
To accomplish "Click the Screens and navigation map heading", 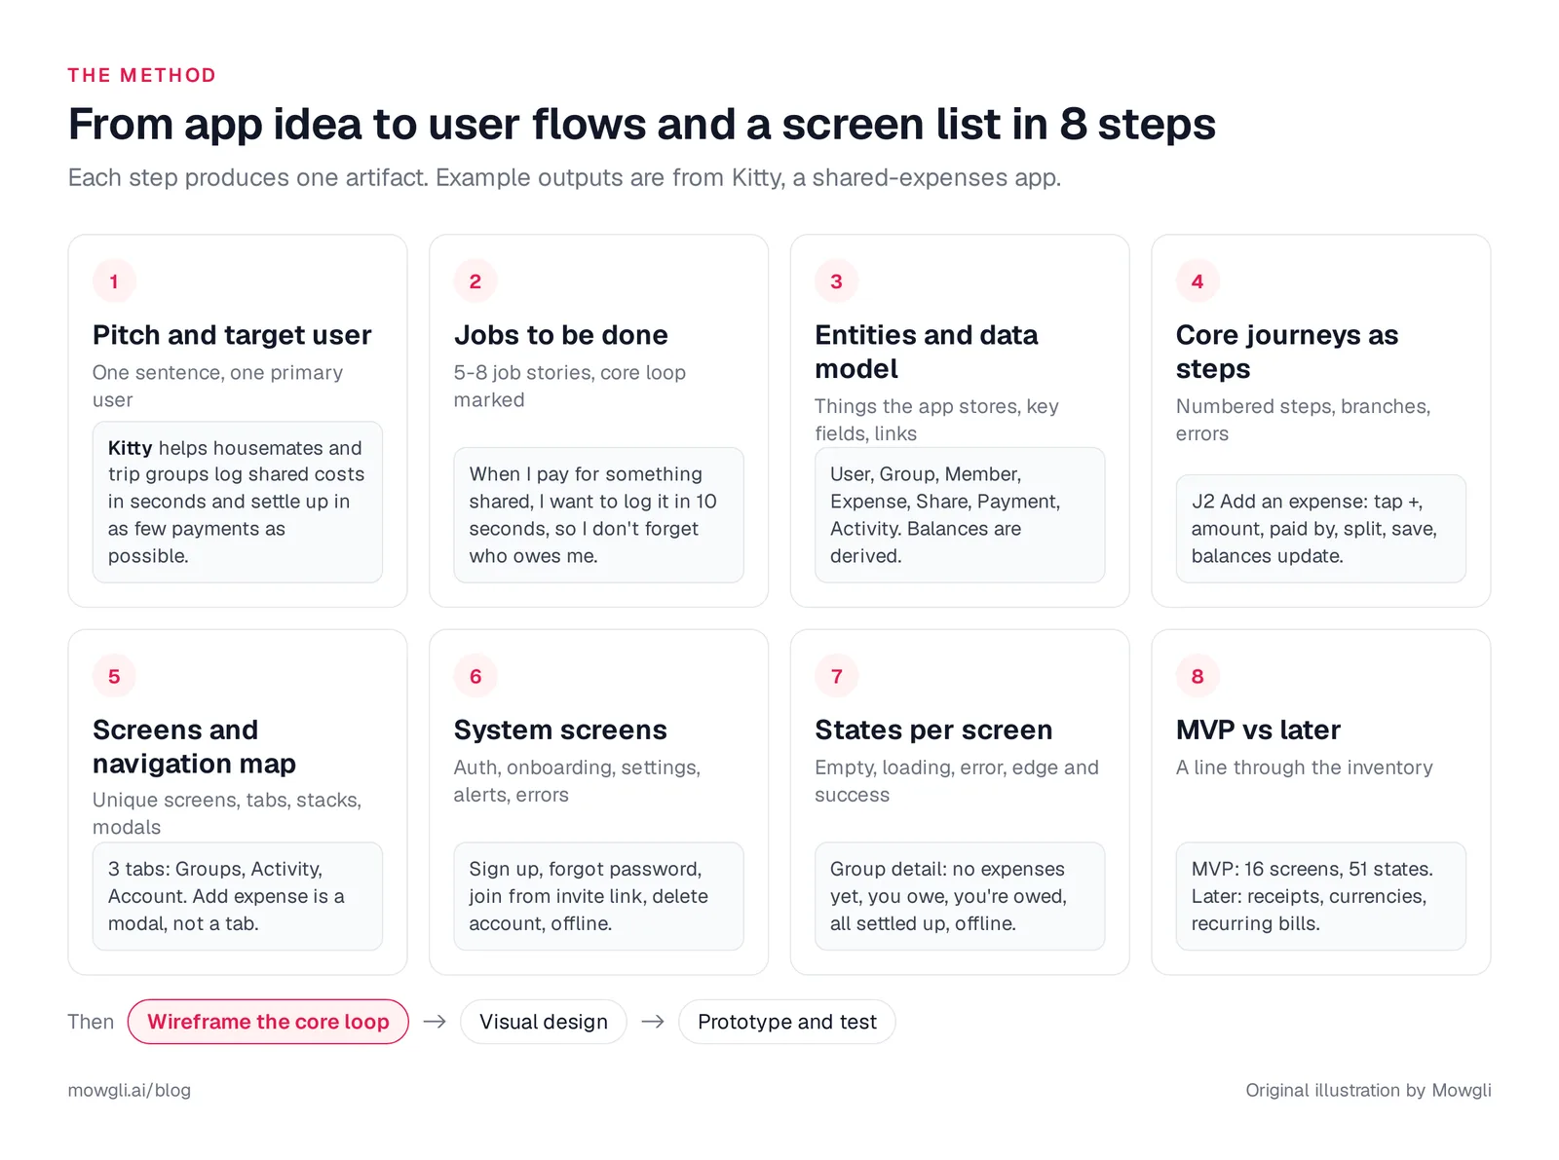I will [x=194, y=747].
